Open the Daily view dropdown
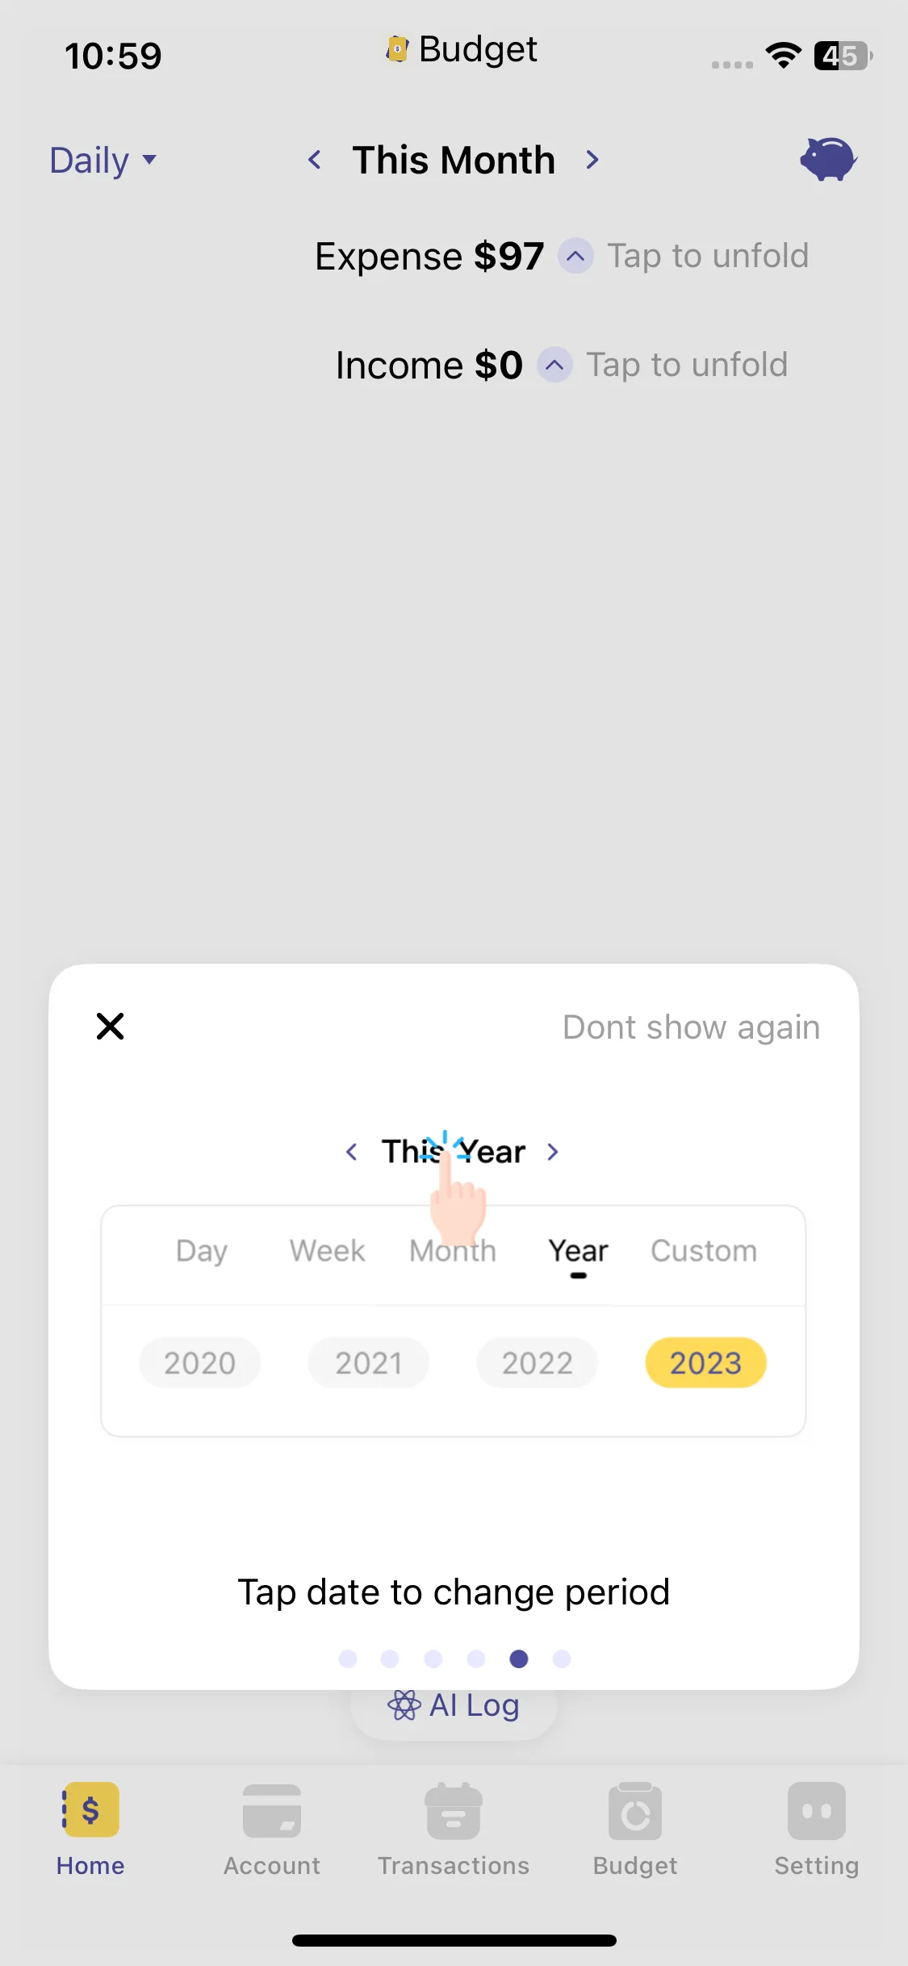Image resolution: width=908 pixels, height=1966 pixels. pos(103,160)
